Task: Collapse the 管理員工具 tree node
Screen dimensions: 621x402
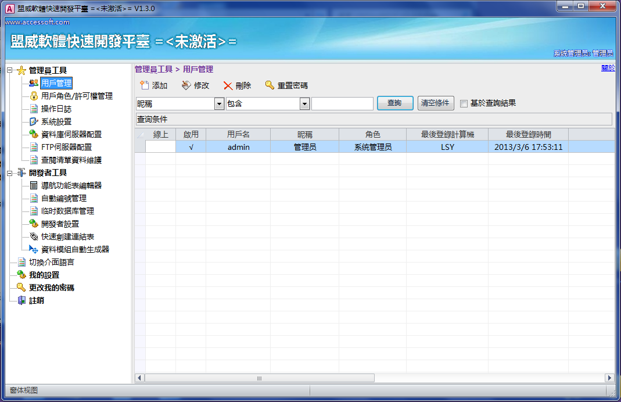Action: [x=10, y=70]
